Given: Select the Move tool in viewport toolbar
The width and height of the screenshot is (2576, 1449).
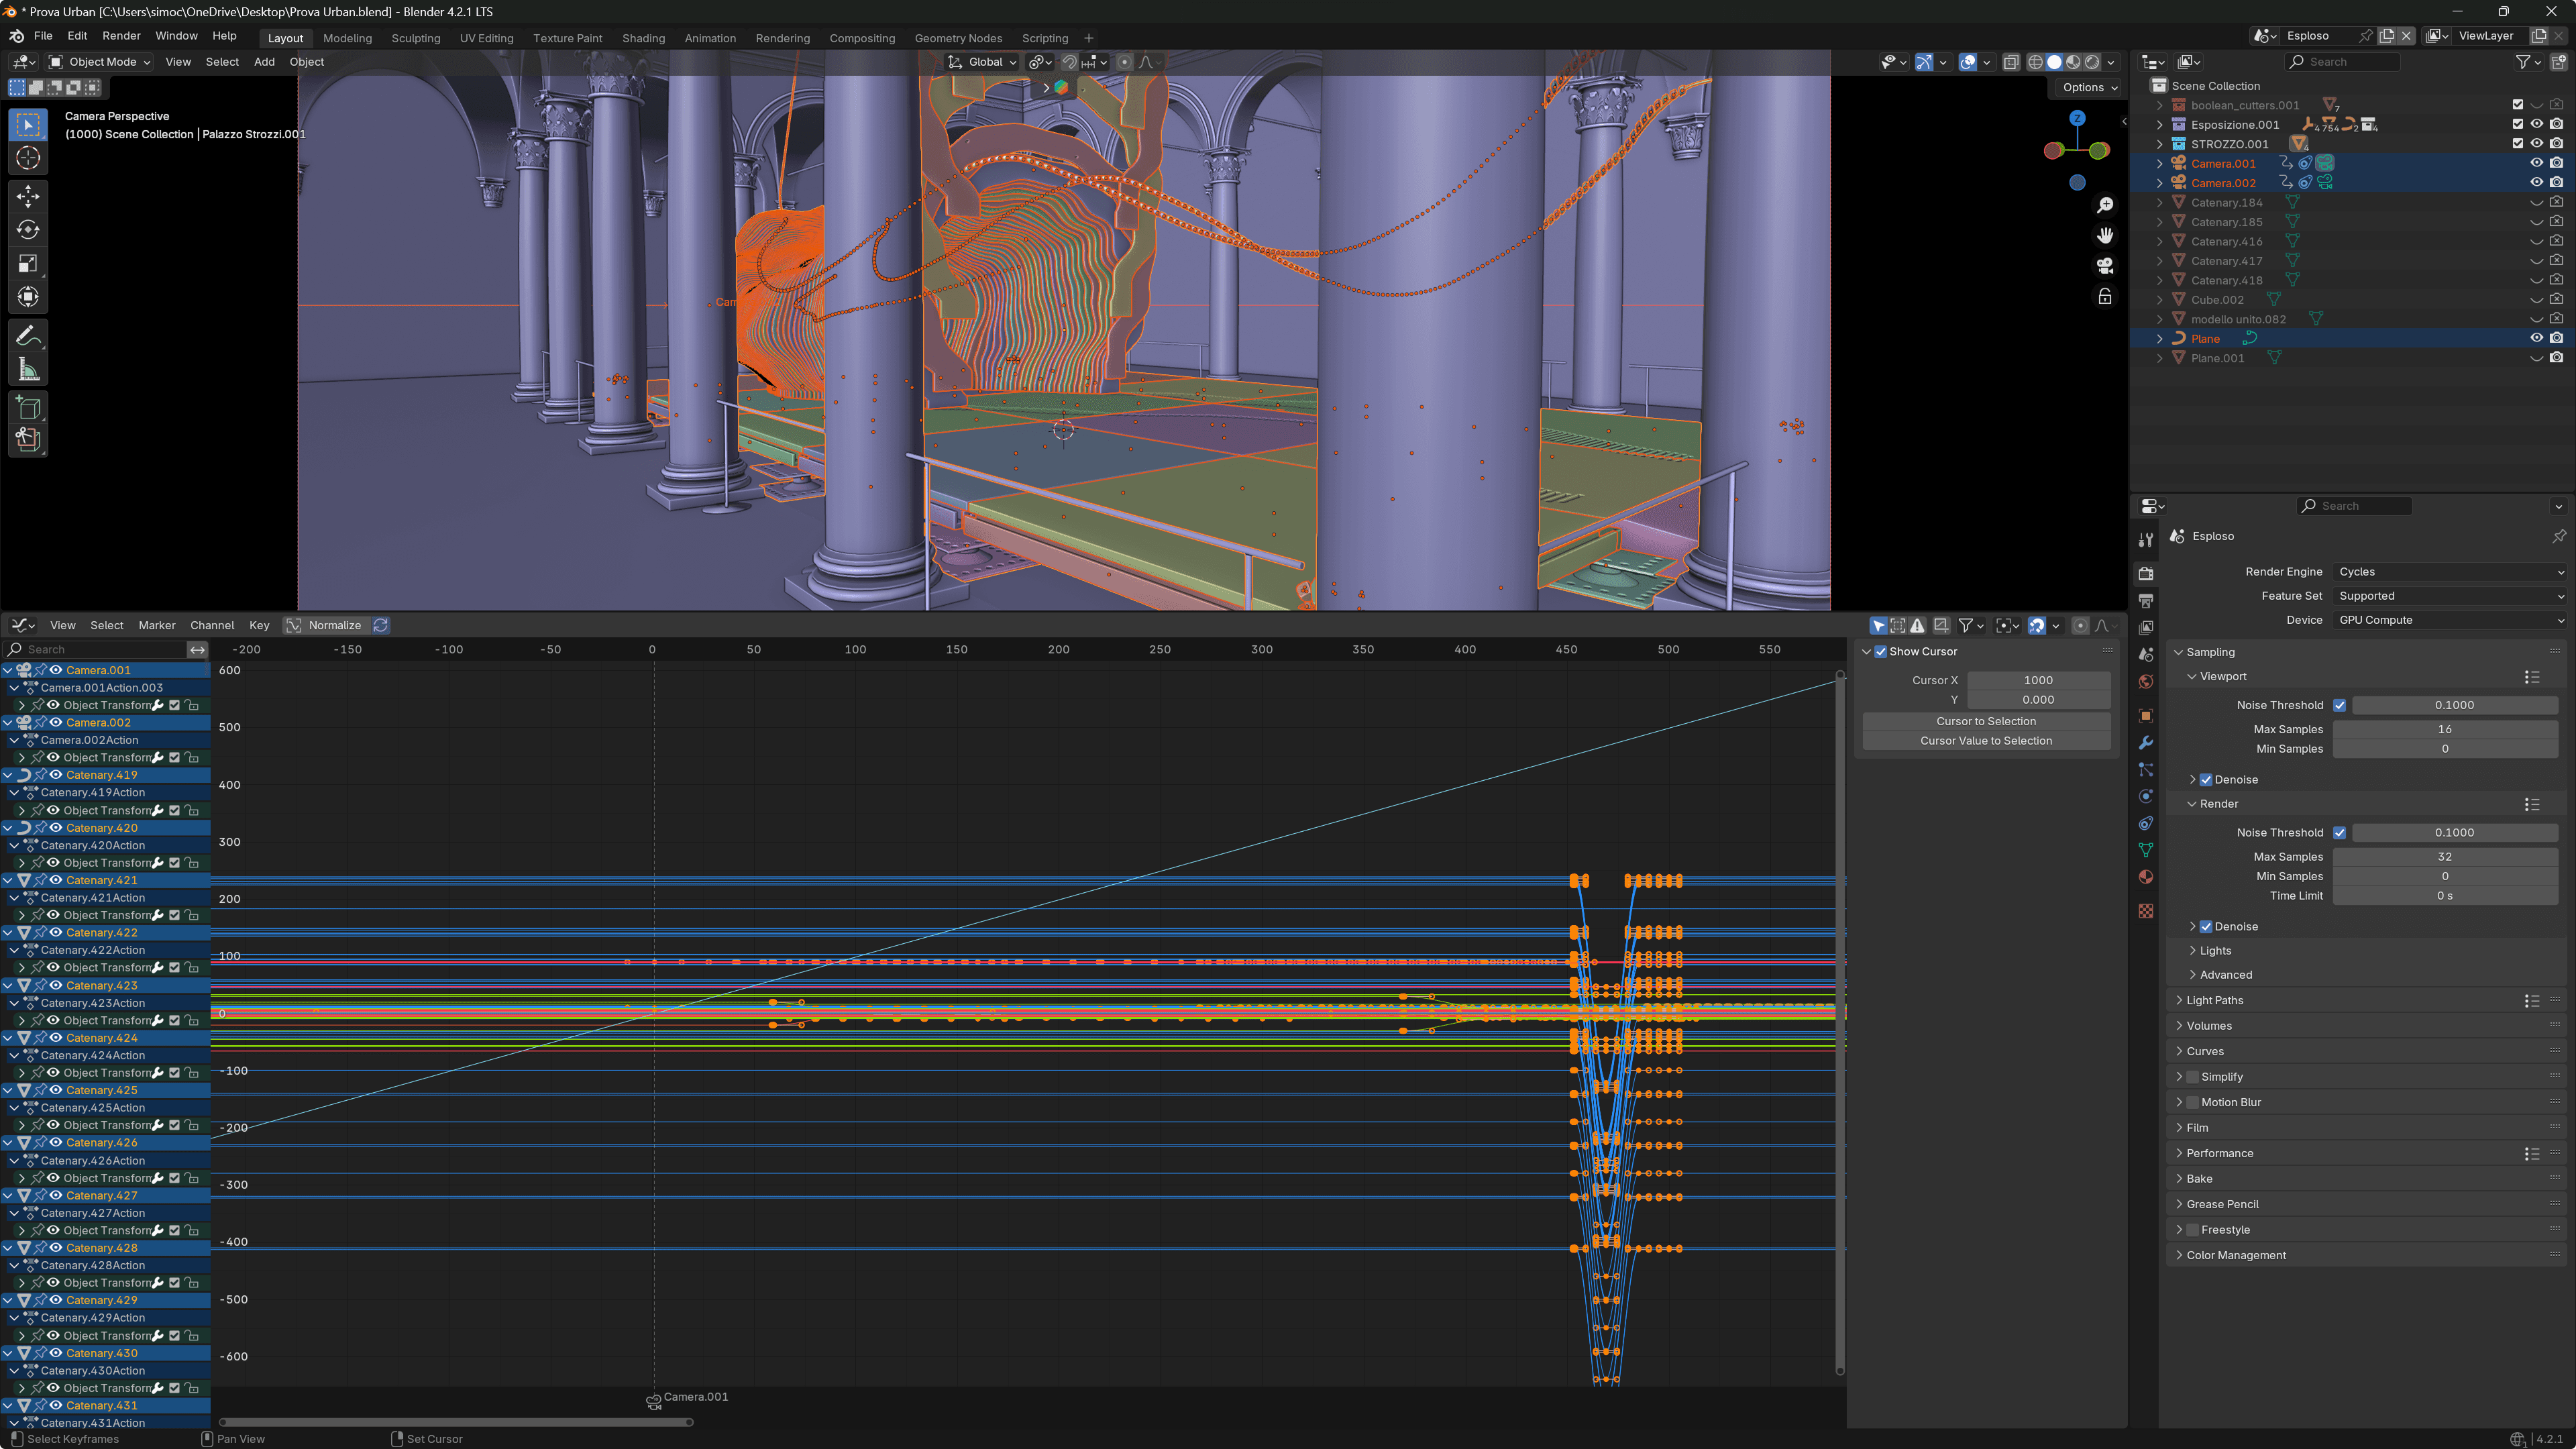Looking at the screenshot, I should click(28, 195).
